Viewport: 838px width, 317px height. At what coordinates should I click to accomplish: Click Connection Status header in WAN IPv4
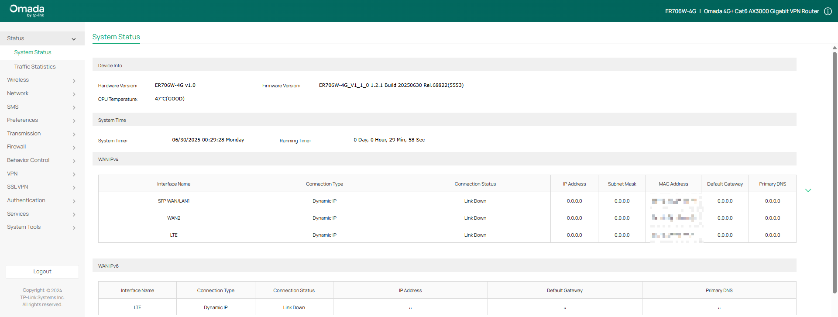point(475,184)
